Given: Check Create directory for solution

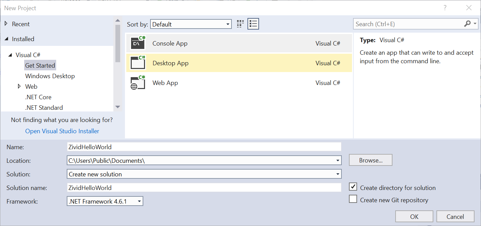Looking at the screenshot, I should pos(353,187).
